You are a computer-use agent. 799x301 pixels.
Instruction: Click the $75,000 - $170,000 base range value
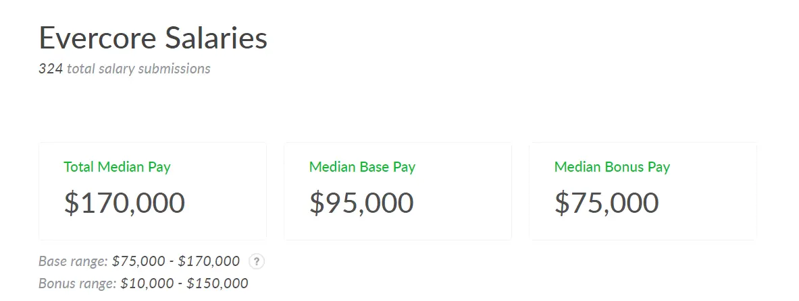coord(176,261)
